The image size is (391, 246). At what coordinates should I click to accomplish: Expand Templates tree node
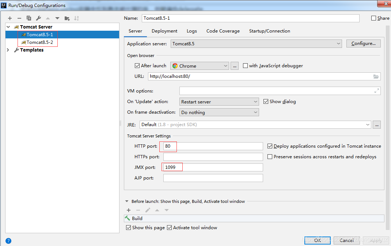(8, 50)
